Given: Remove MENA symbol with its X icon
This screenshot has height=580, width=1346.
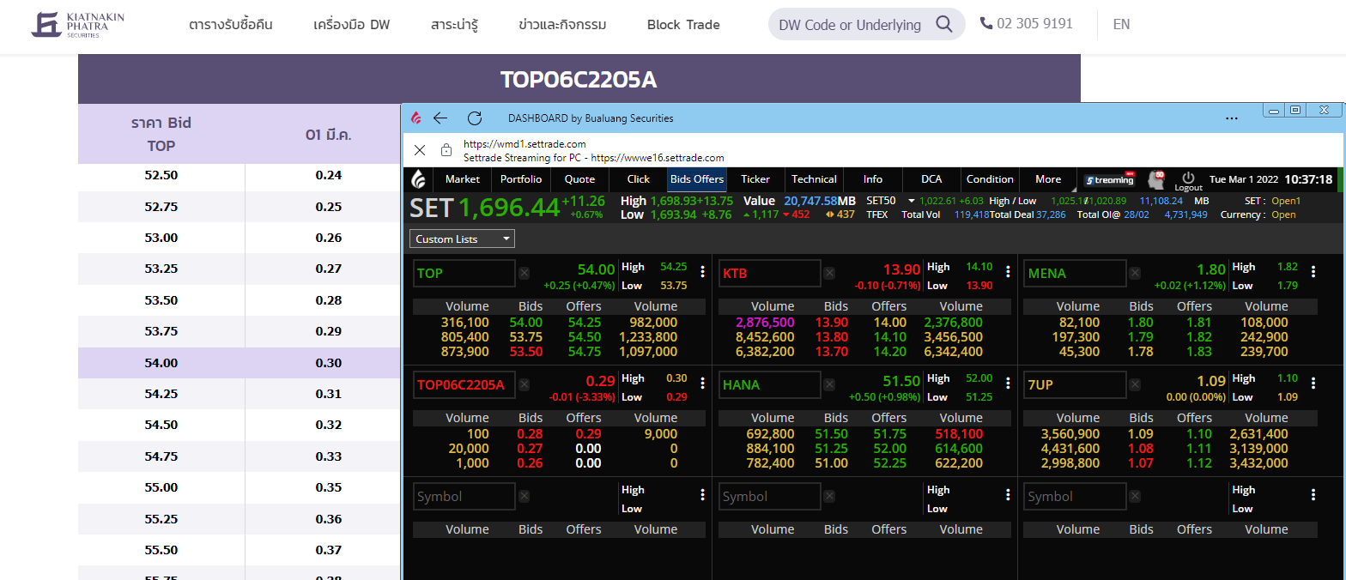Looking at the screenshot, I should (x=1135, y=274).
